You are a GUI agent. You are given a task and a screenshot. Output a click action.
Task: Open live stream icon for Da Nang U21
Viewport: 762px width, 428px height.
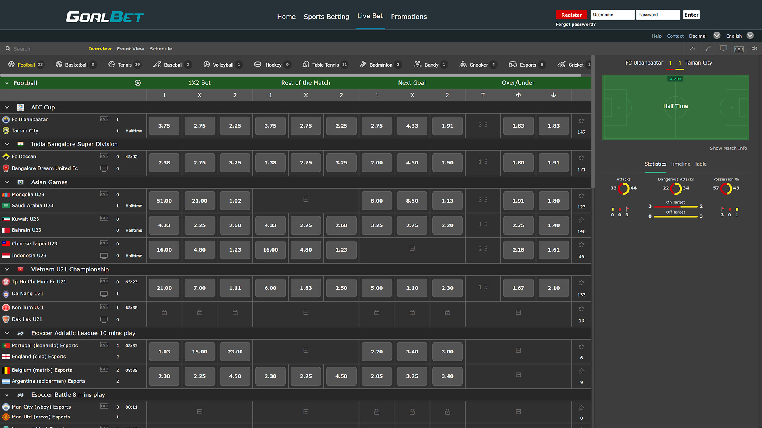coord(104,294)
